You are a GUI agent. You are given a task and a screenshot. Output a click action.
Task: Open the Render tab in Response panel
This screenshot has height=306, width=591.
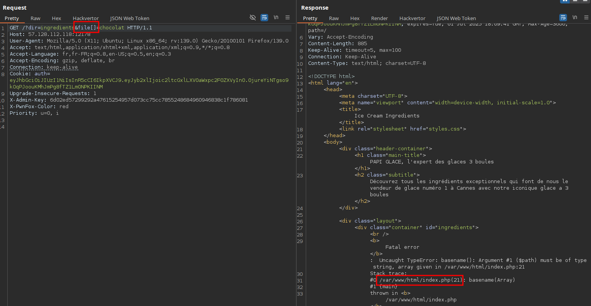point(380,18)
